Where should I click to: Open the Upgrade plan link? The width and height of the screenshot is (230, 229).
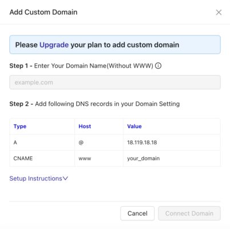coord(54,45)
